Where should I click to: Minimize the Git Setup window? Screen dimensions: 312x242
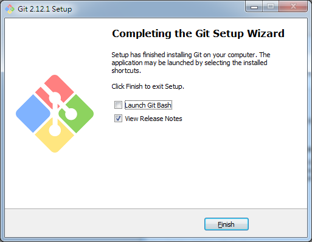tap(254, 7)
